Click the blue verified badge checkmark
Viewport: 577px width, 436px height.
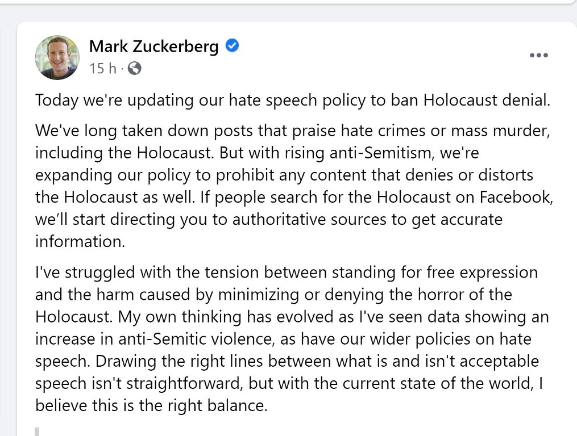[x=232, y=46]
